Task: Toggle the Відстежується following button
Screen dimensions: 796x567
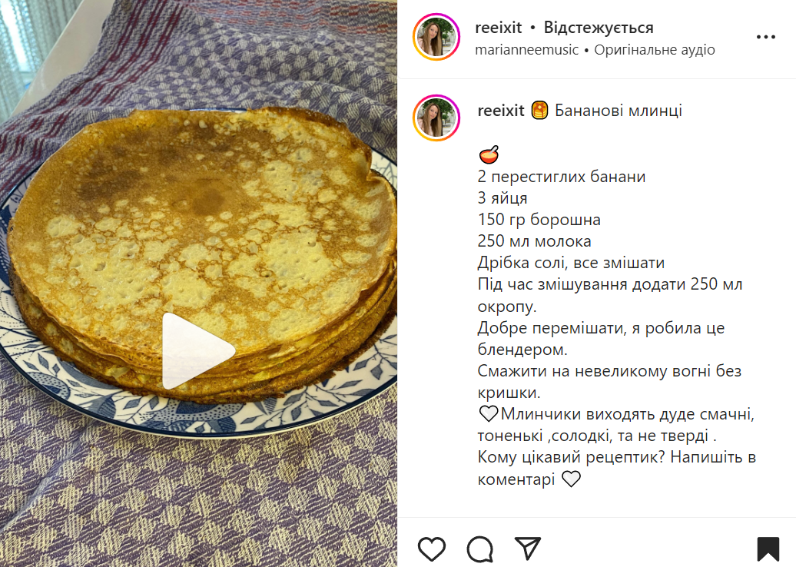Action: click(599, 28)
